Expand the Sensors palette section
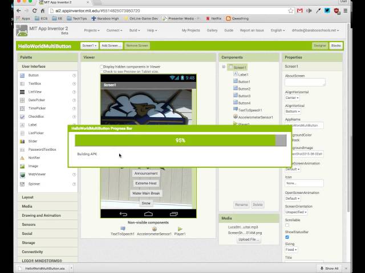This screenshot has height=273, width=365. [x=48, y=225]
